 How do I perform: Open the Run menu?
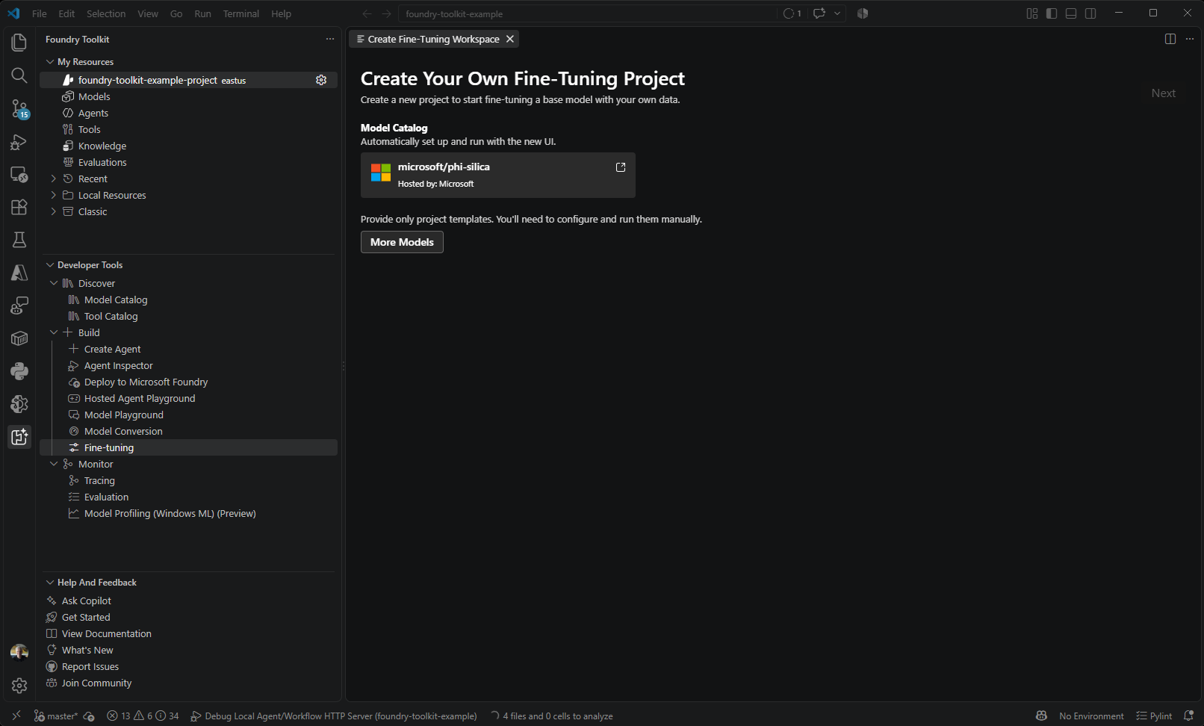(x=202, y=13)
